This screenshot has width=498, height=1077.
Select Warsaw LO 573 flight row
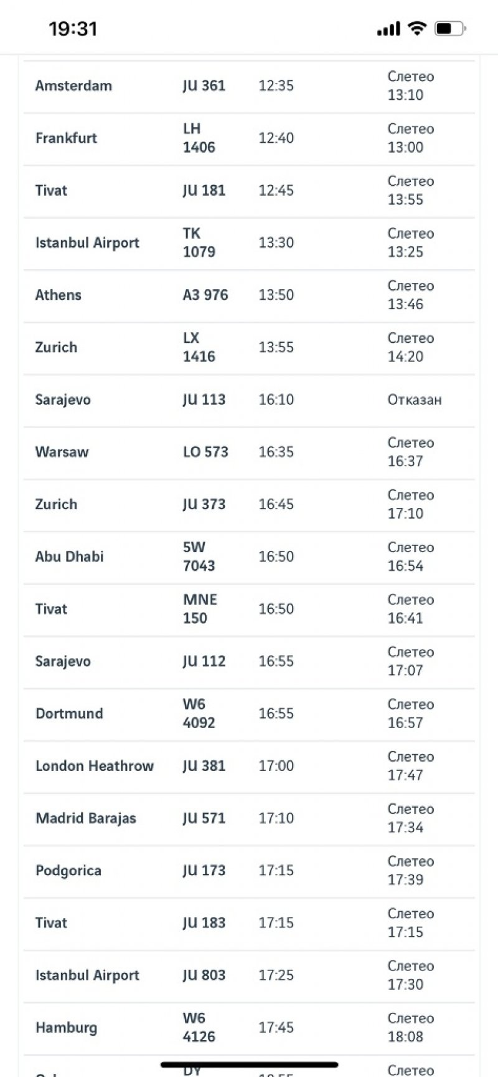point(249,453)
